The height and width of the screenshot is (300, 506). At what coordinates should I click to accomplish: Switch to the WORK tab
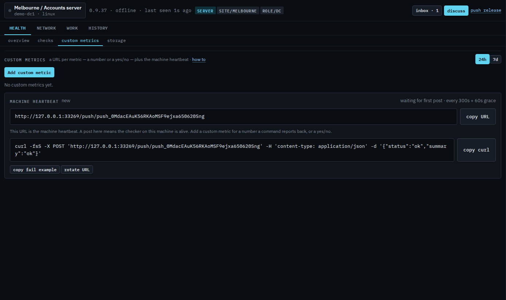point(72,28)
